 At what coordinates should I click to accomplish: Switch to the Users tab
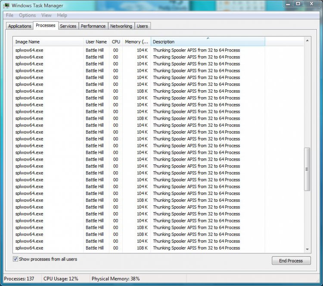tap(143, 26)
